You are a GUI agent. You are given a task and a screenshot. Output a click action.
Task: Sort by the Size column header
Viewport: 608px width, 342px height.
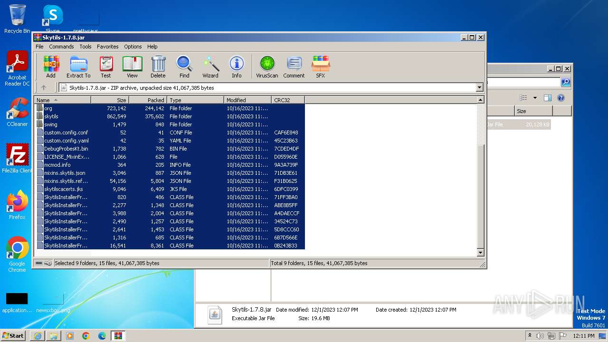(x=110, y=100)
